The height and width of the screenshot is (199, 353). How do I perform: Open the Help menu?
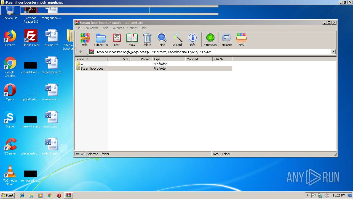click(x=144, y=28)
